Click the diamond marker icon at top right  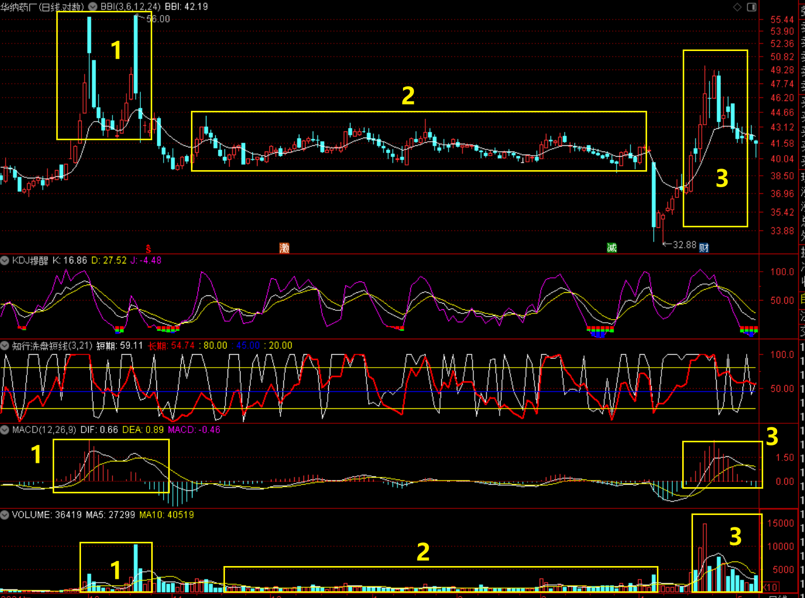[737, 7]
